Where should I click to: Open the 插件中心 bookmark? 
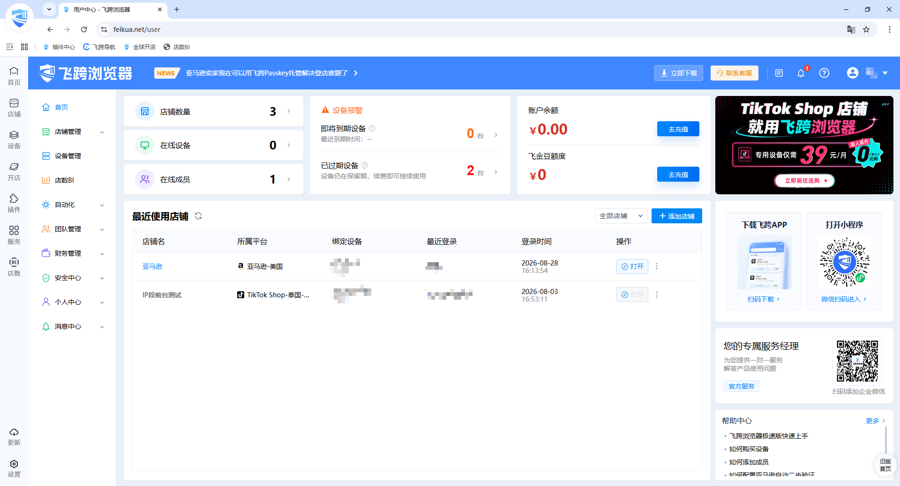click(59, 47)
